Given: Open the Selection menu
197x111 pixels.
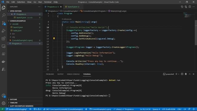Looking at the screenshot, I should point(21,2).
